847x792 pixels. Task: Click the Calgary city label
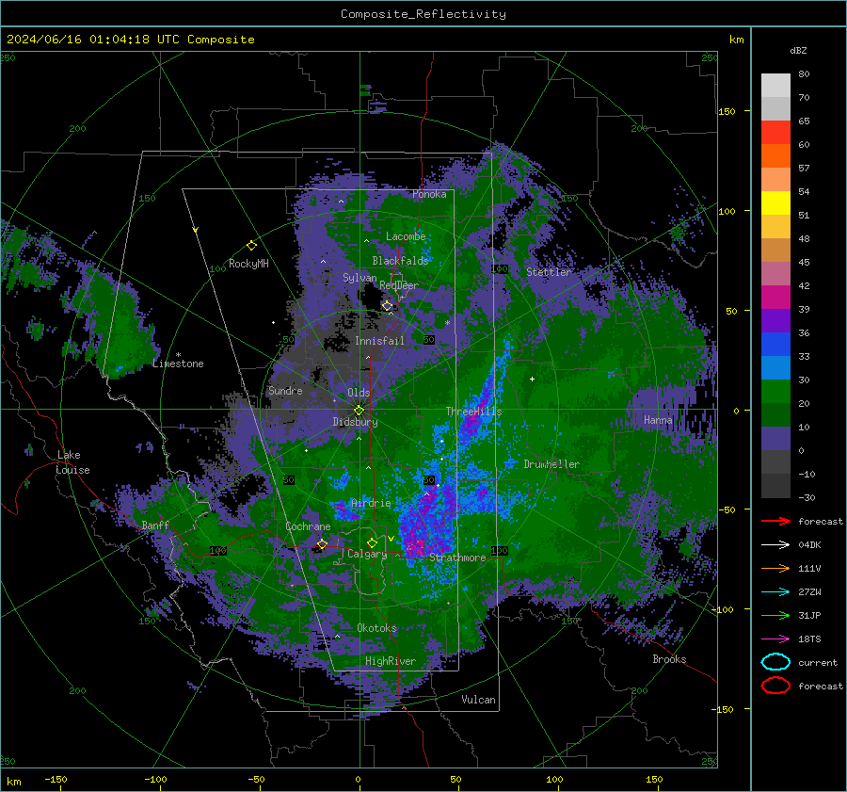click(367, 554)
